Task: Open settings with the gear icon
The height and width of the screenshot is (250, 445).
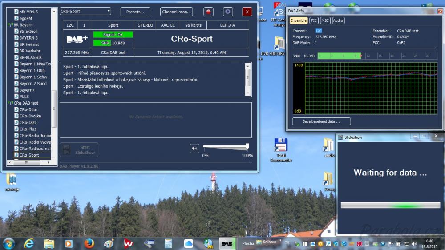Action: pos(227,12)
